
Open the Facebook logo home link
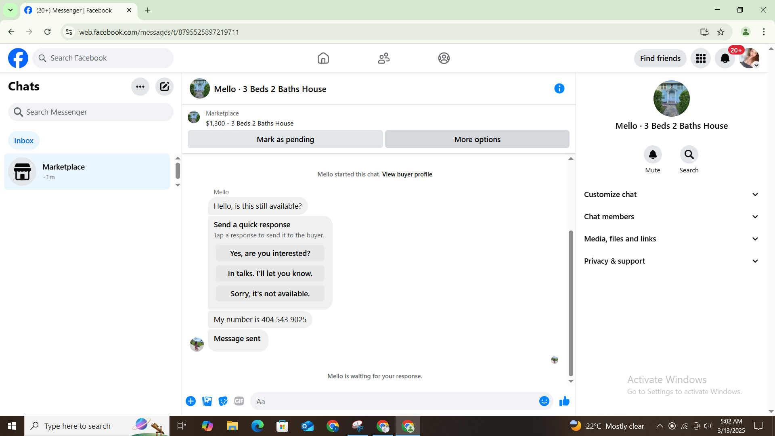(x=18, y=58)
